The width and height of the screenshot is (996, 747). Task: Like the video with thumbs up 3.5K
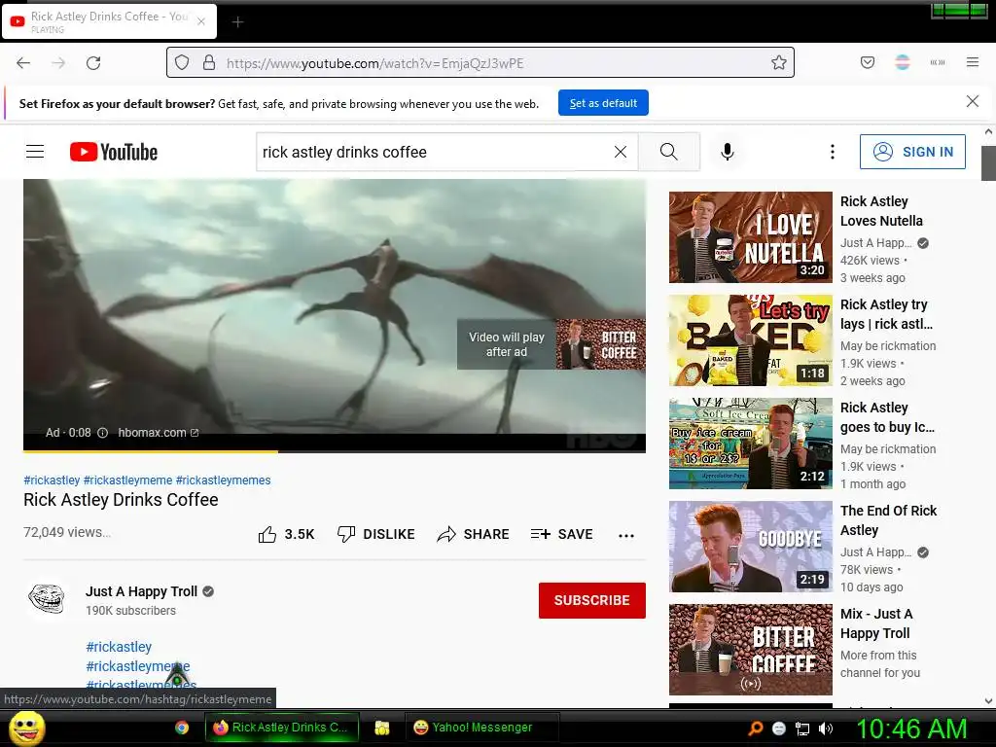(x=287, y=534)
